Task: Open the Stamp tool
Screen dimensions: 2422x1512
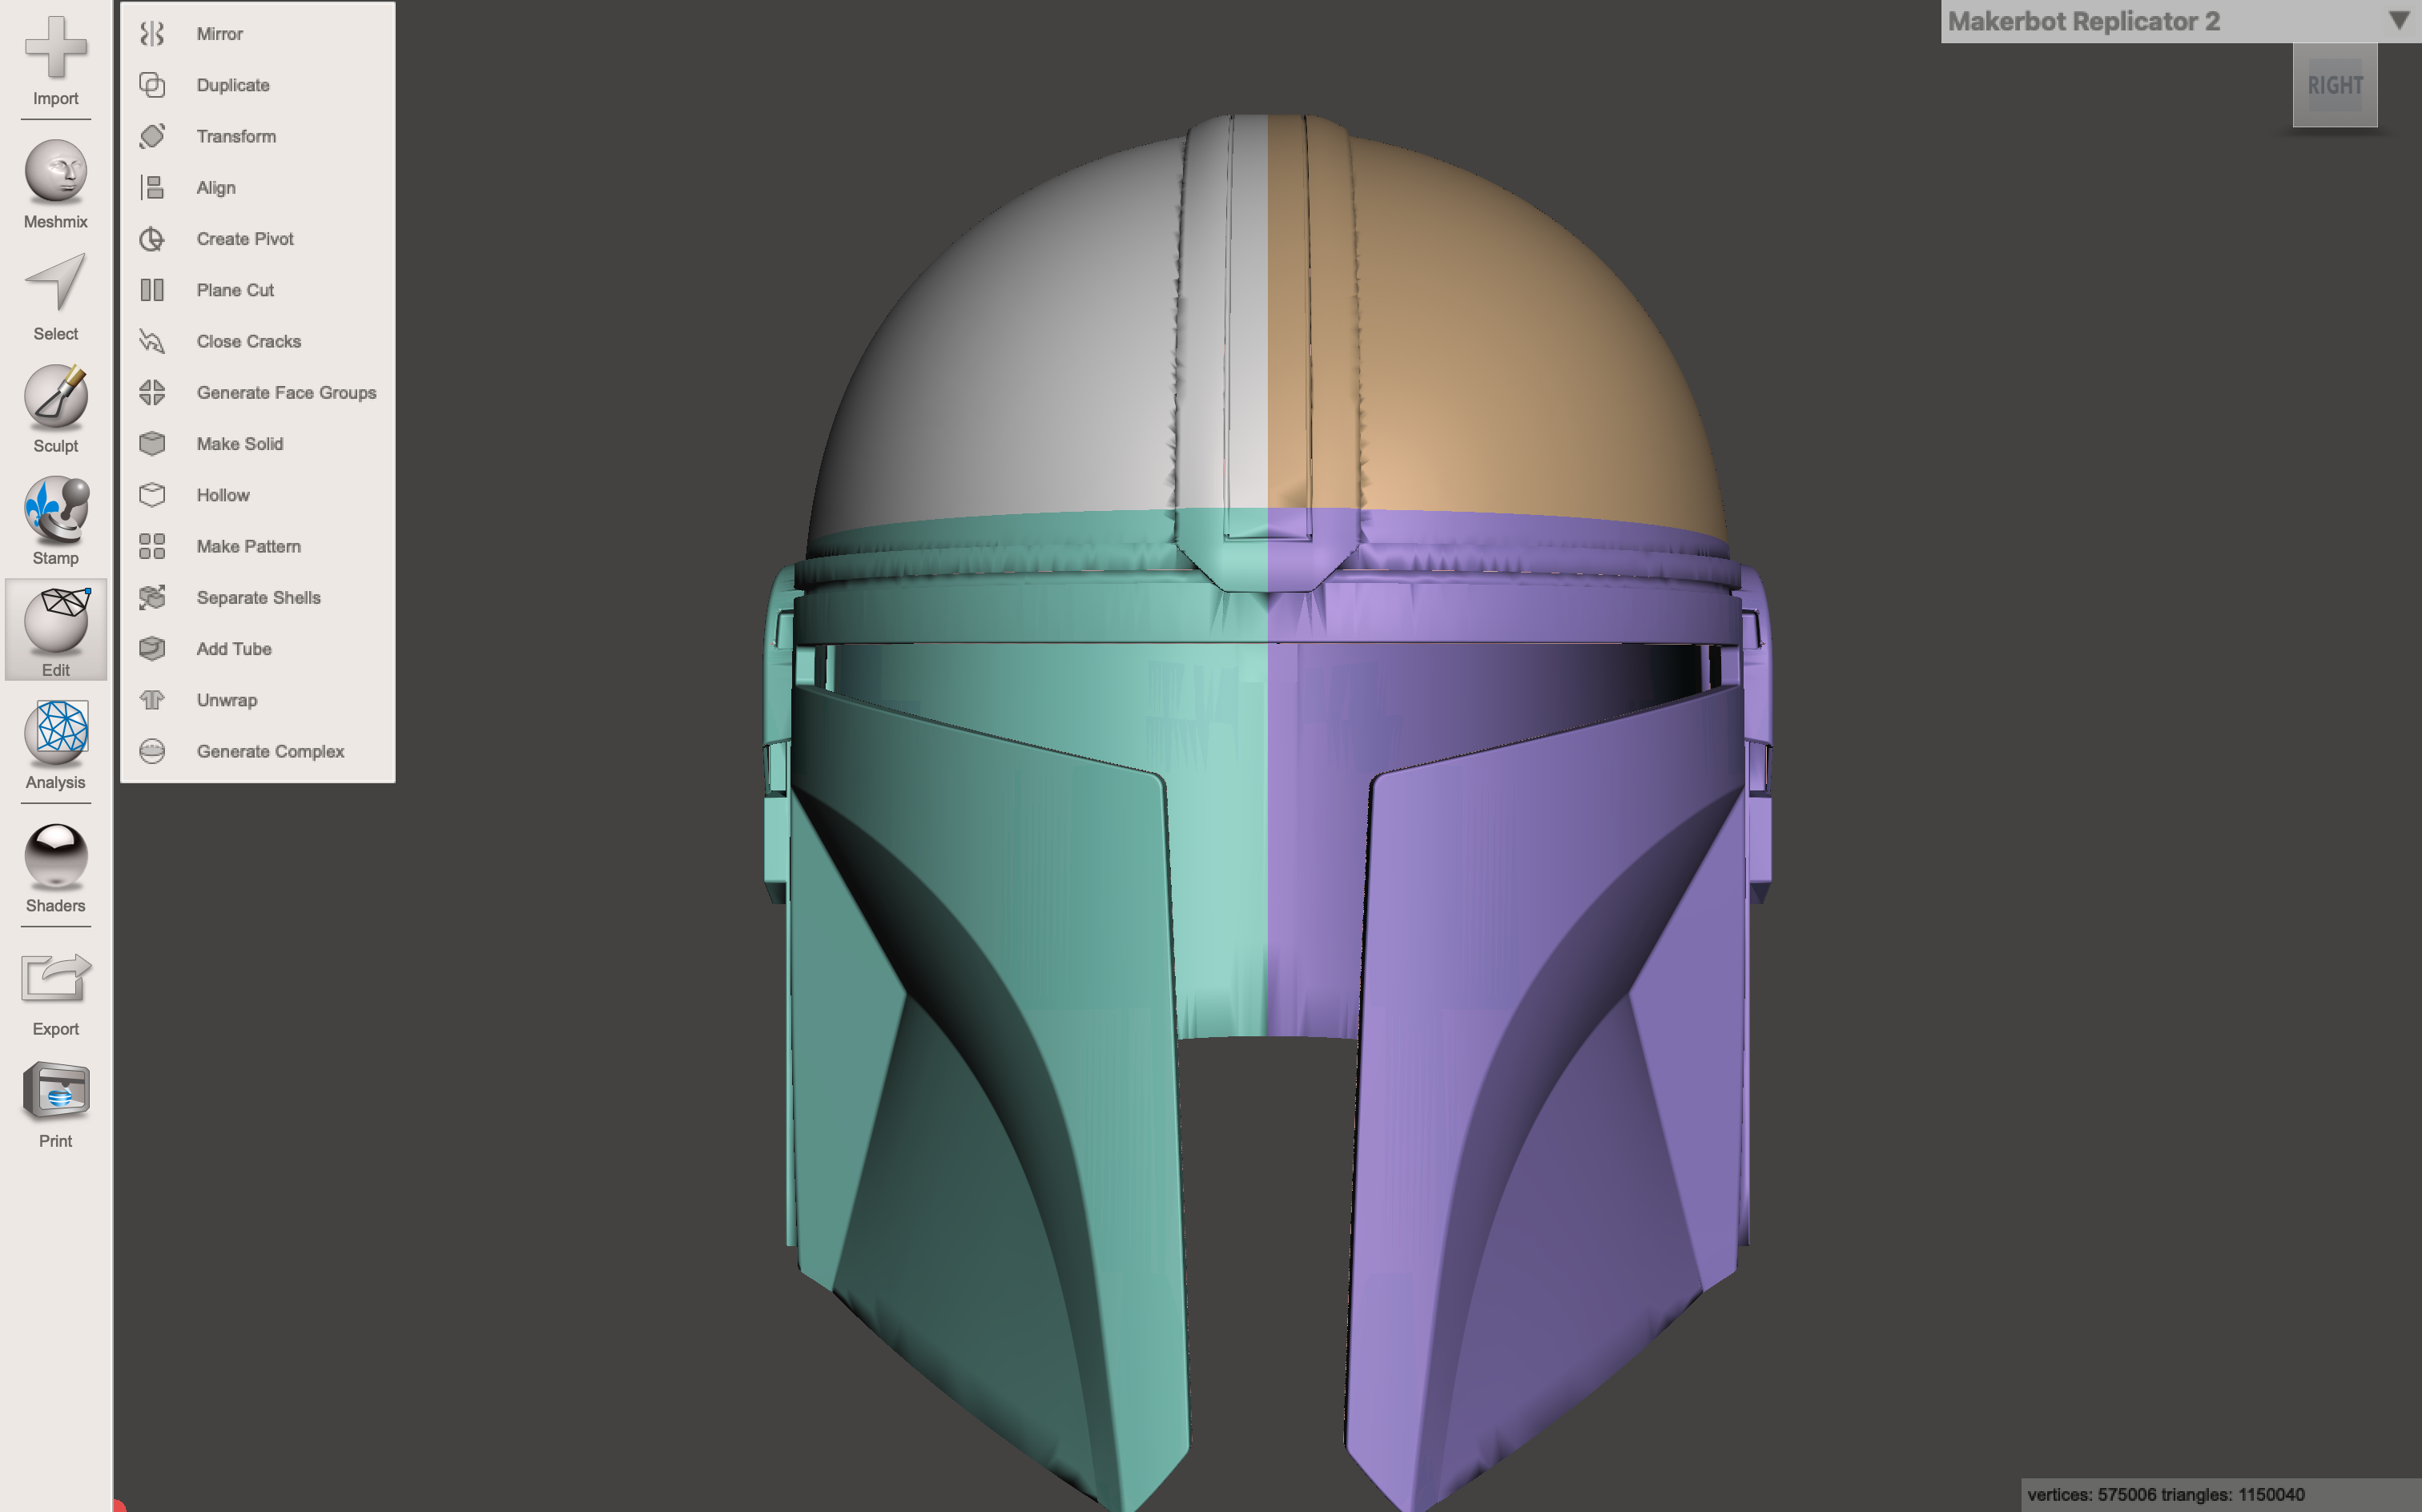Action: pyautogui.click(x=55, y=520)
